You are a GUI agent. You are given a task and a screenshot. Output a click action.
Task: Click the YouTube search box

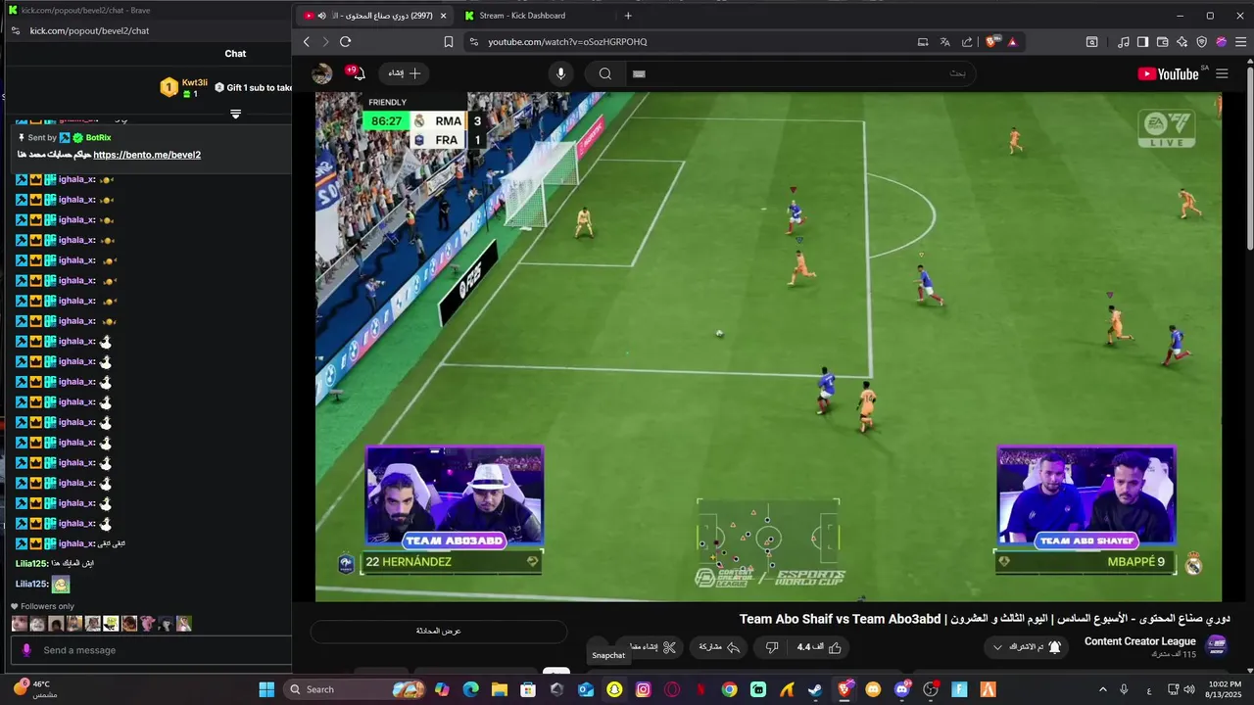click(x=798, y=73)
